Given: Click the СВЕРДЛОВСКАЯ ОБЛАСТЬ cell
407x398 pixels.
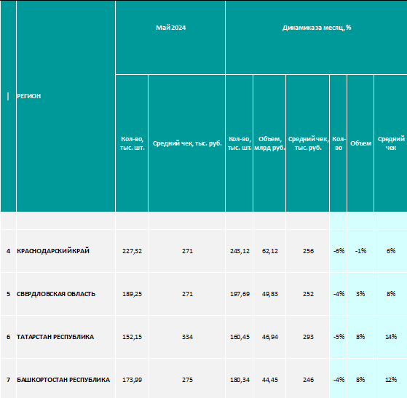Looking at the screenshot, I should coord(66,294).
